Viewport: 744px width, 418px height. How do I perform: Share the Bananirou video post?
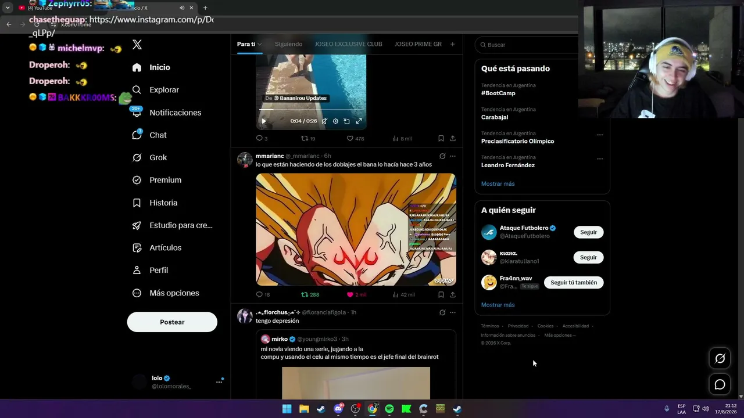(x=453, y=139)
